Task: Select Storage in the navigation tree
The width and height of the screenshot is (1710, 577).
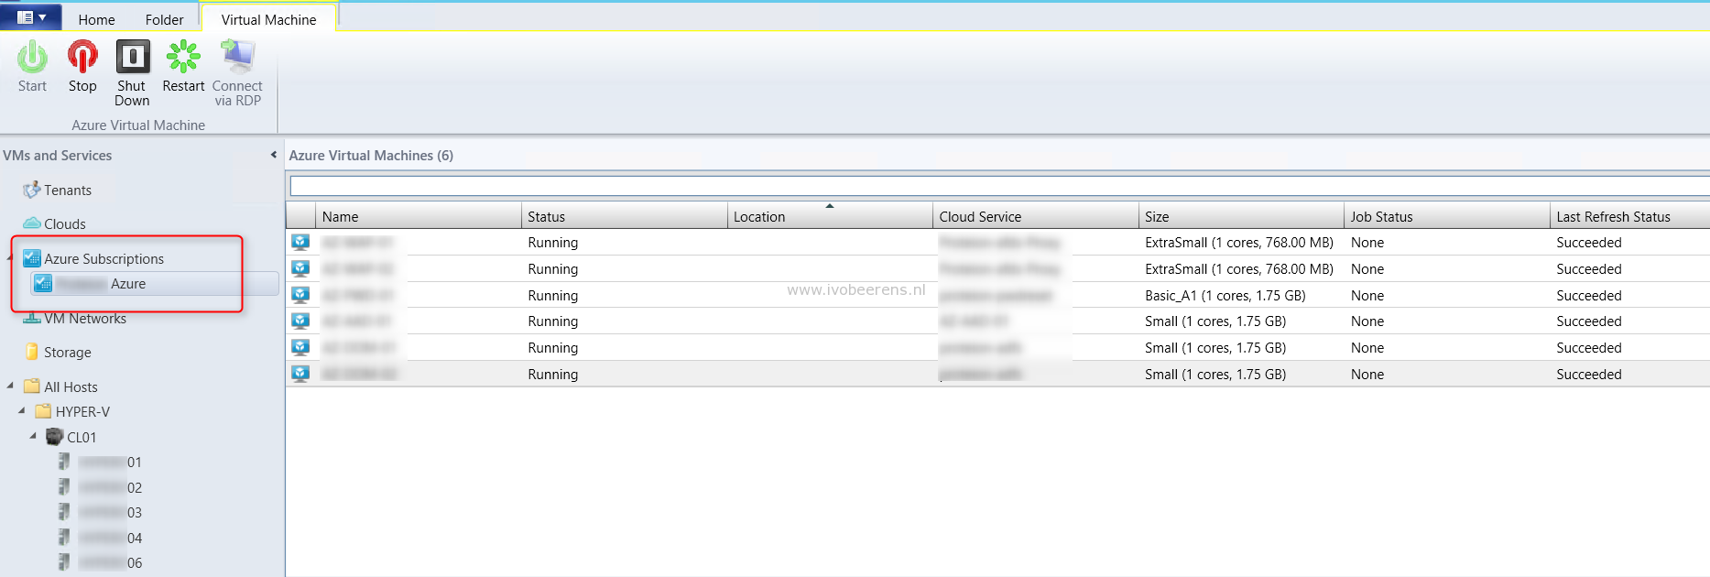Action: tap(68, 353)
